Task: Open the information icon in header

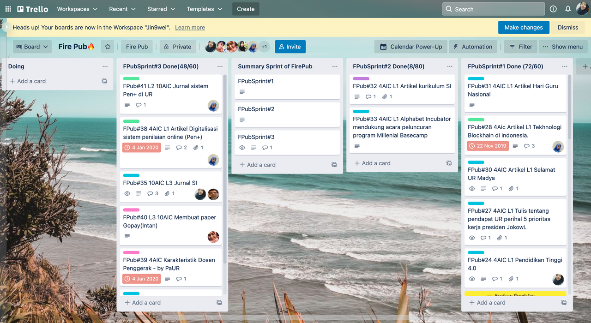Action: [x=553, y=9]
